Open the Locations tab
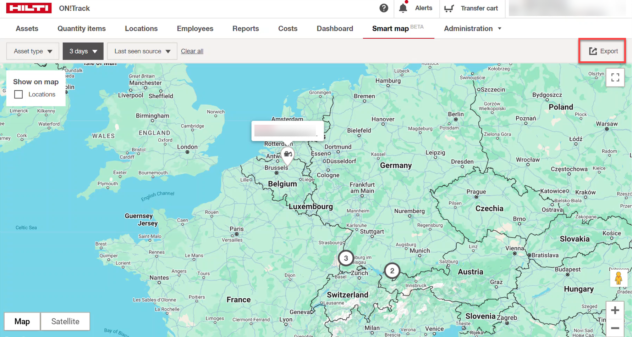This screenshot has height=337, width=632. coord(141,28)
